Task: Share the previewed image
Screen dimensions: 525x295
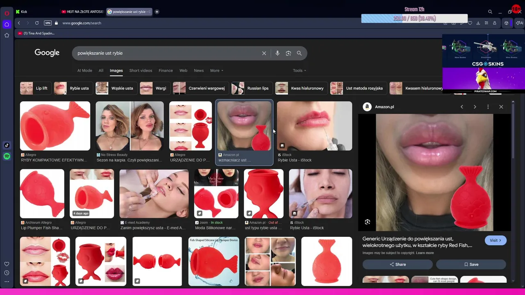Action: point(397,265)
